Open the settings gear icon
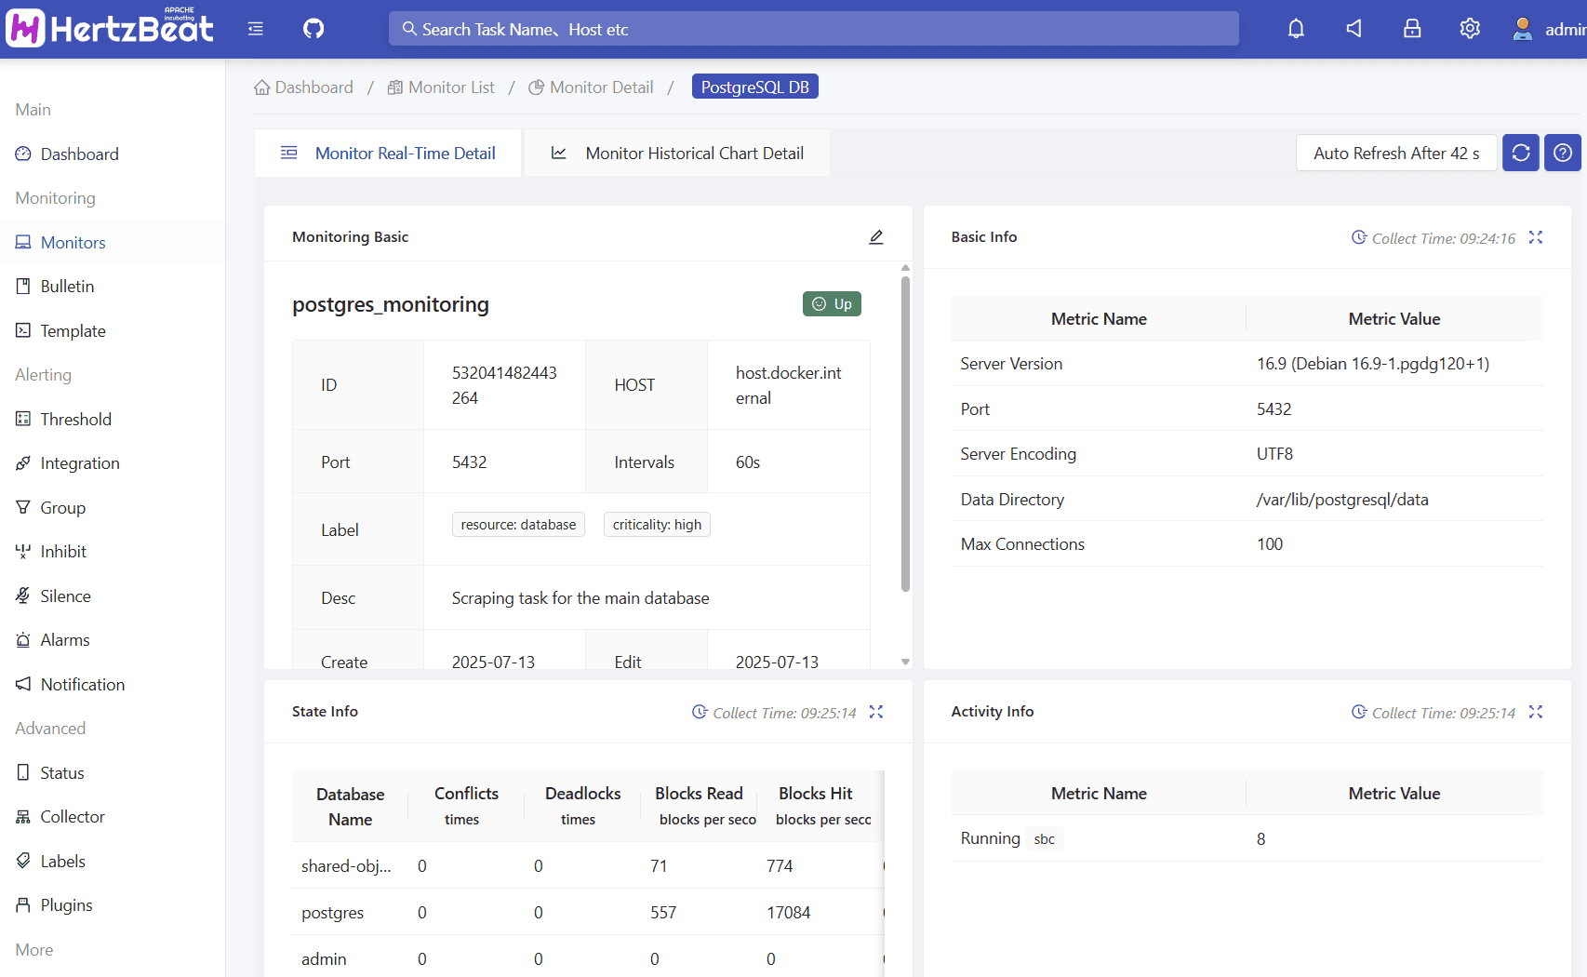 1470,29
